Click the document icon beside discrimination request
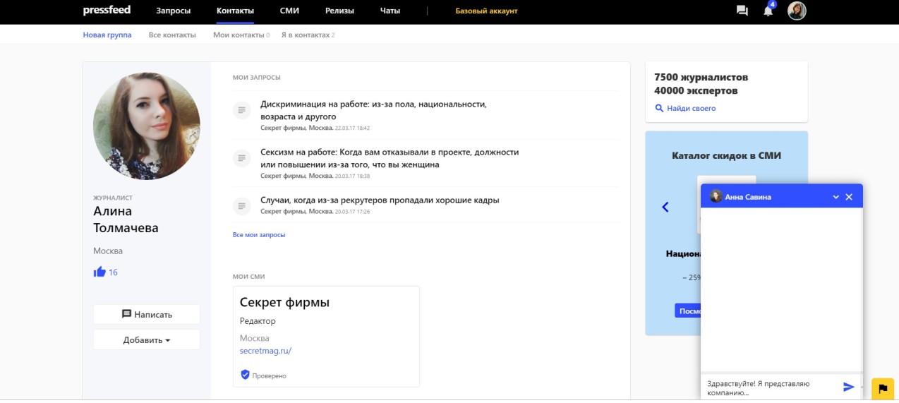Image resolution: width=899 pixels, height=403 pixels. pyautogui.click(x=241, y=110)
